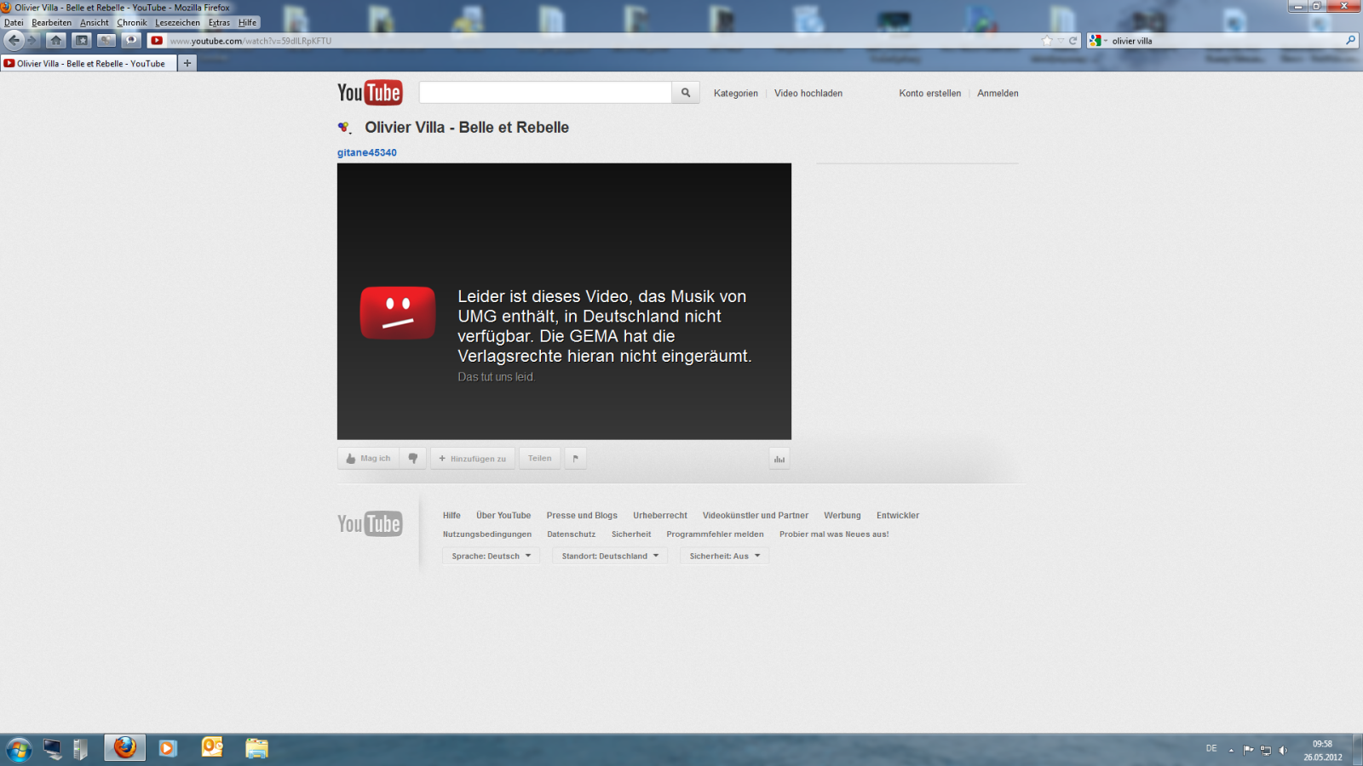Open the Extras menu
The height and width of the screenshot is (766, 1363).
pos(219,23)
